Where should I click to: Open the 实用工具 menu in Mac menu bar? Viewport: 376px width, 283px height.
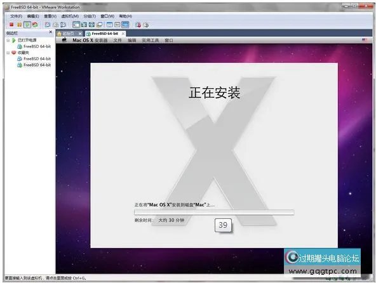[x=151, y=40]
